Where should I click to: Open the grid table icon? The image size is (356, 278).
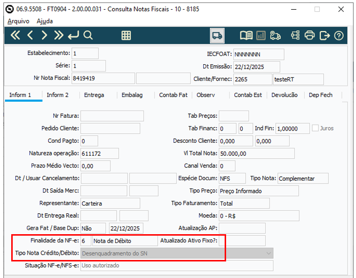[x=126, y=36]
